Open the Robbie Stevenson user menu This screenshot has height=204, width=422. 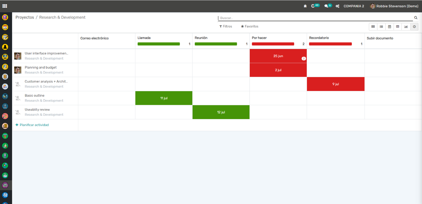394,6
